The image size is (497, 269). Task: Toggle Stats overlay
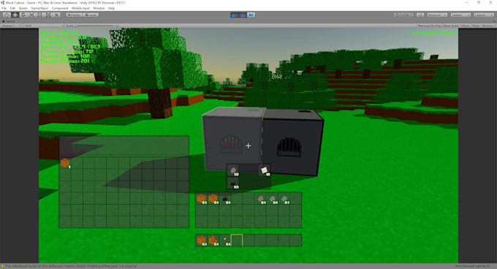pyautogui.click(x=476, y=26)
